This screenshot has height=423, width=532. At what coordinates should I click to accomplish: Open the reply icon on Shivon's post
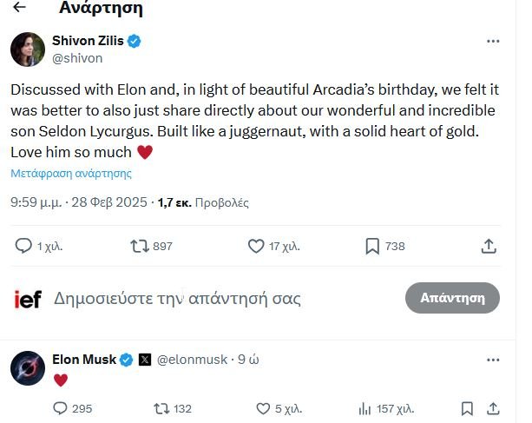(24, 247)
